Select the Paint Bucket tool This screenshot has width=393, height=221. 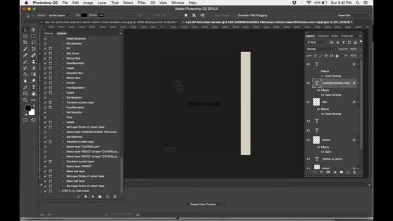click(x=25, y=74)
